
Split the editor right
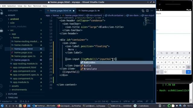click(x=147, y=11)
